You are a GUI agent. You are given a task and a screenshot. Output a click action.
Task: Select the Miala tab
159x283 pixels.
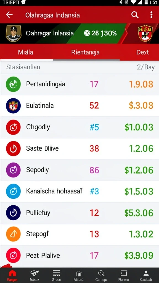[x=26, y=52]
